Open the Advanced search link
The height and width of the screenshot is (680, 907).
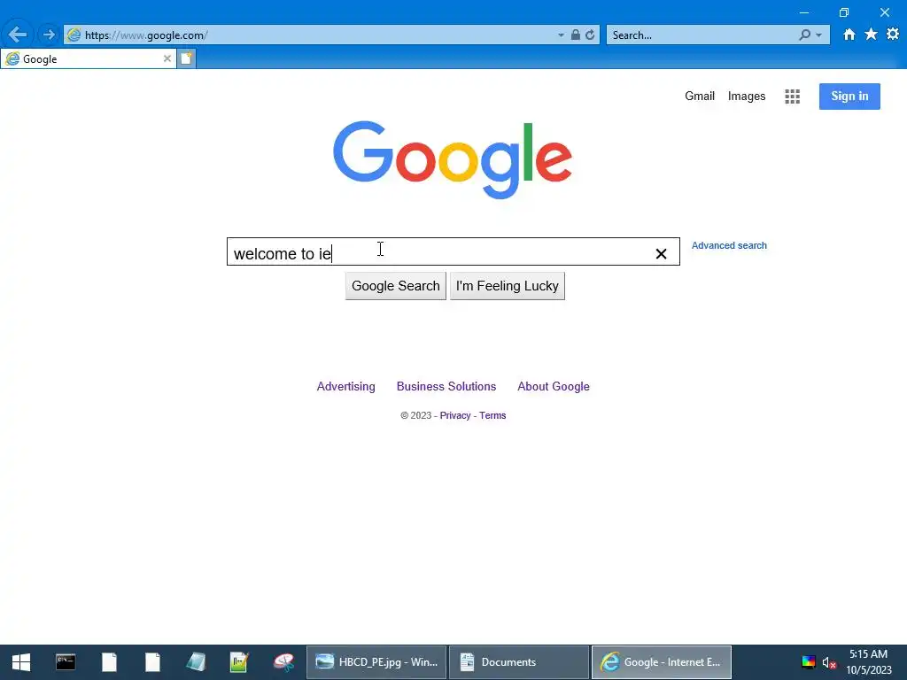tap(729, 245)
